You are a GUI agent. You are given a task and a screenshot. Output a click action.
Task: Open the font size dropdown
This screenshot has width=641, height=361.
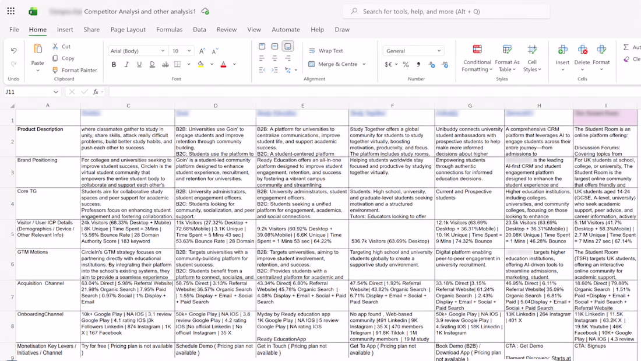pos(189,51)
